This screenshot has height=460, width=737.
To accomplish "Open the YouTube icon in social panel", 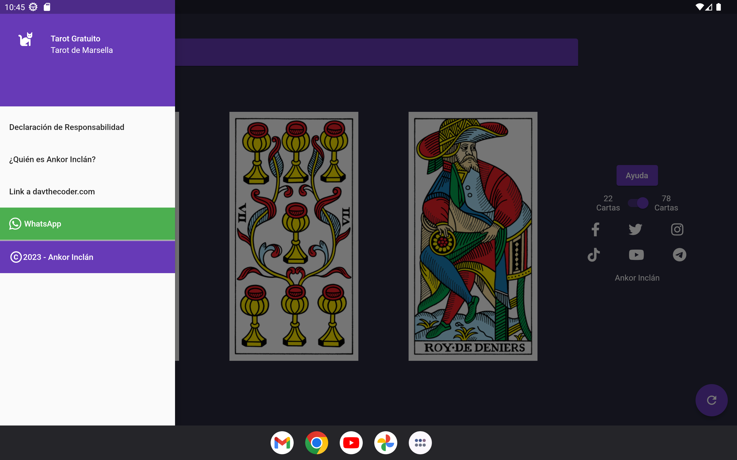I will pos(636,255).
